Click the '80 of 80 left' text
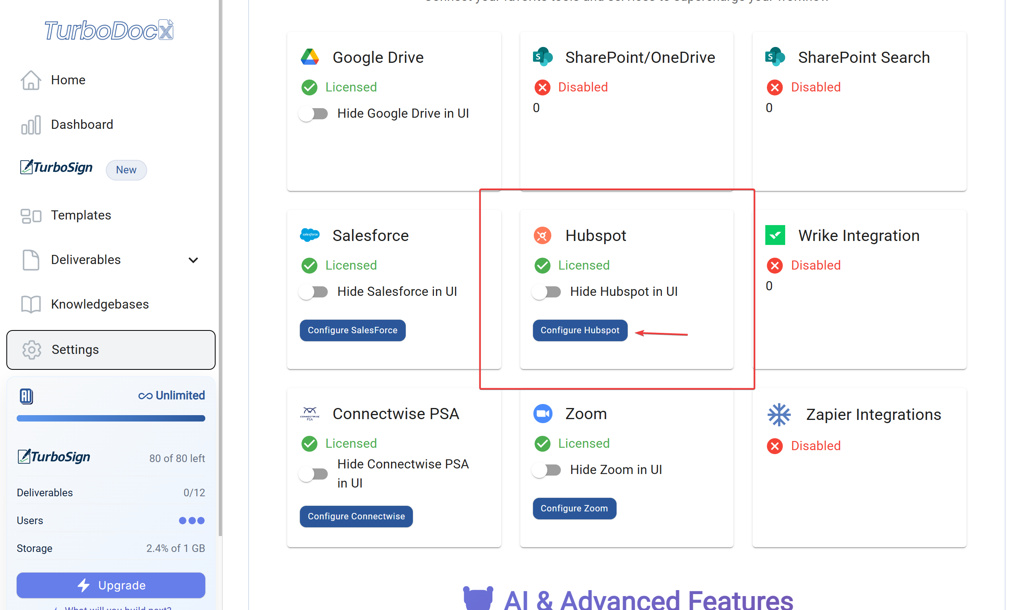 [177, 458]
